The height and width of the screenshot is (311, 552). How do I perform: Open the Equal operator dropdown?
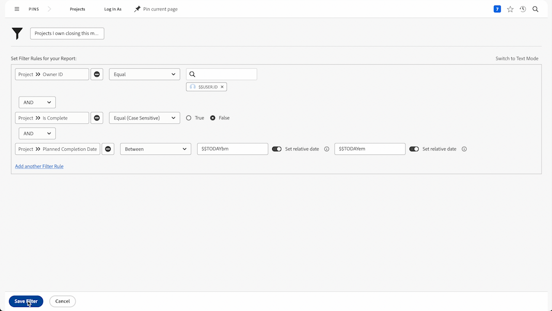click(x=144, y=74)
